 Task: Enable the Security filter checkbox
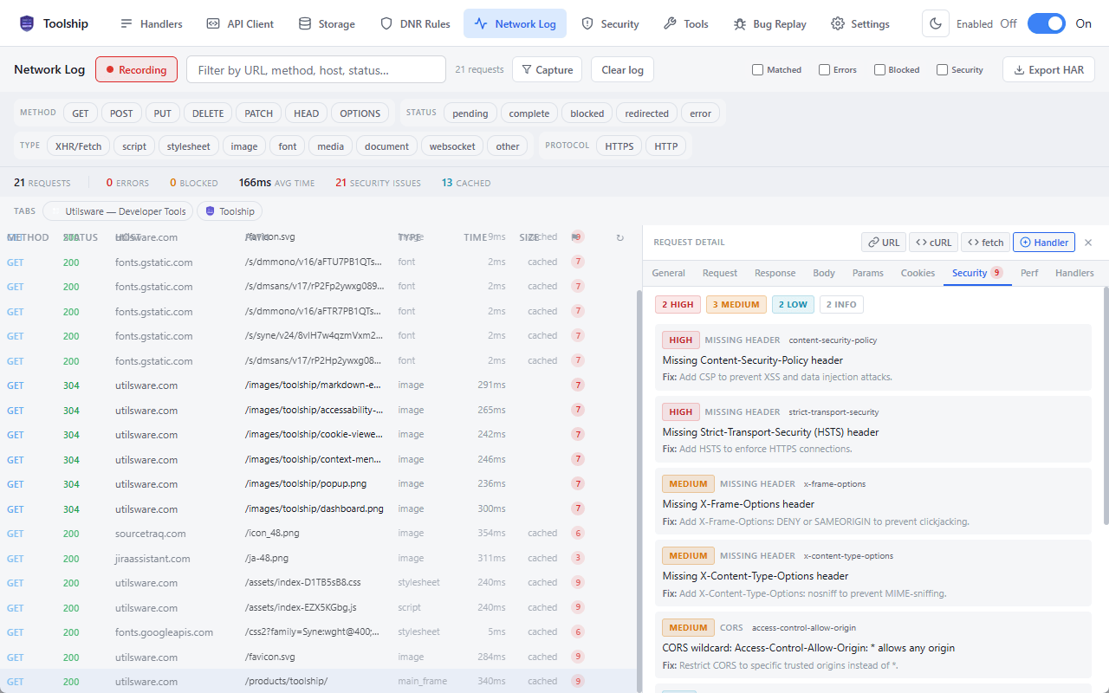click(942, 69)
